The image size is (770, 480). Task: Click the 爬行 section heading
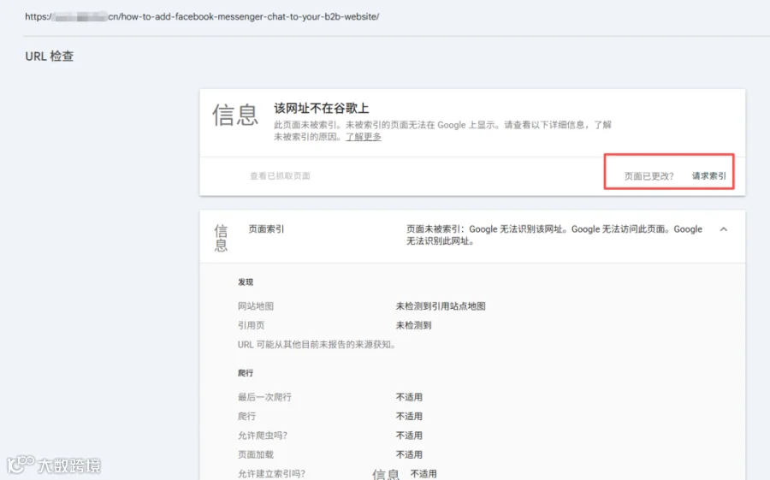tap(246, 373)
